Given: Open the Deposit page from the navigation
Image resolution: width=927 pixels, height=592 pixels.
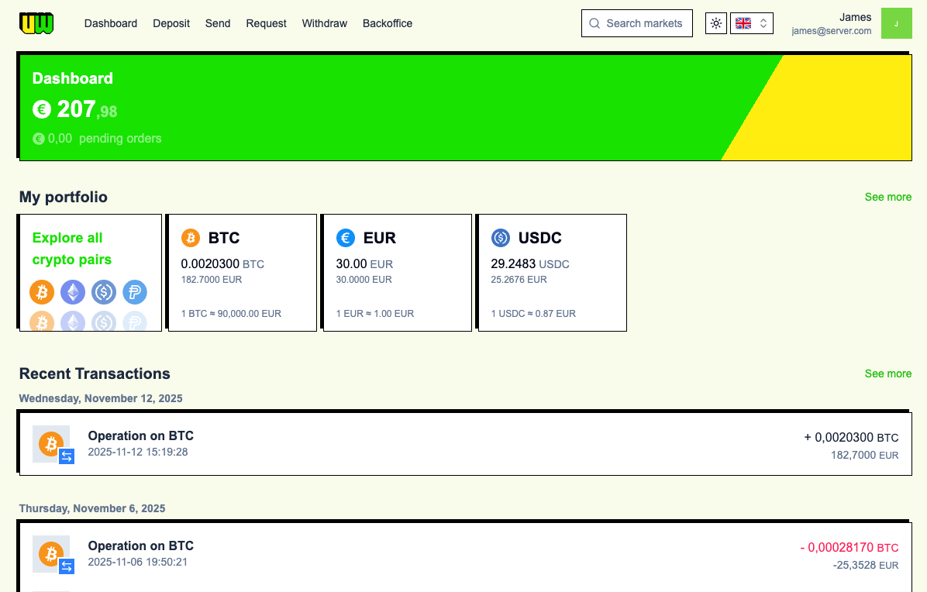Looking at the screenshot, I should click(171, 23).
